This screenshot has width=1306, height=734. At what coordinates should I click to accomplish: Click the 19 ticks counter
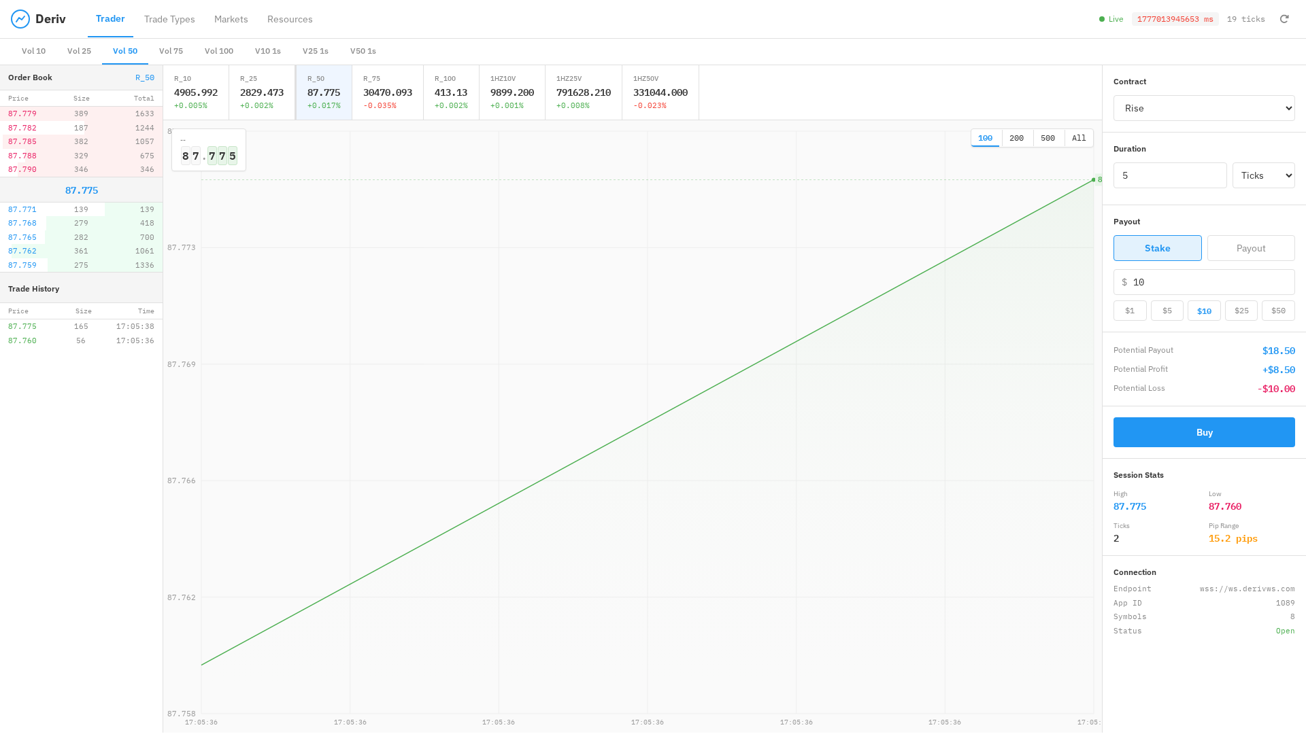[1246, 19]
